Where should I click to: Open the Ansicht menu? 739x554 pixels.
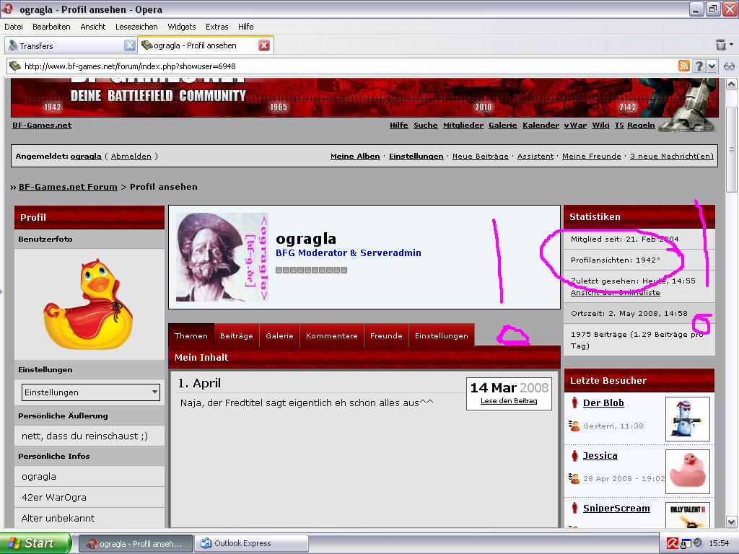pyautogui.click(x=93, y=27)
